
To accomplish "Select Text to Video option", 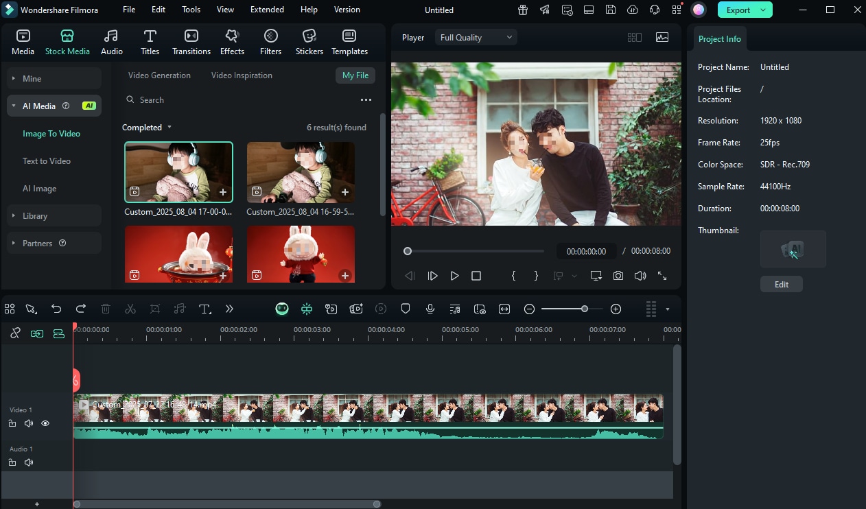I will point(47,161).
